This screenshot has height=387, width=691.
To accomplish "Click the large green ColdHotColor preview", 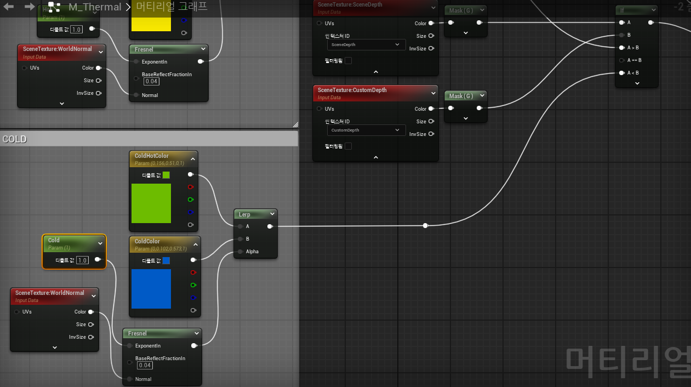I will [x=151, y=203].
